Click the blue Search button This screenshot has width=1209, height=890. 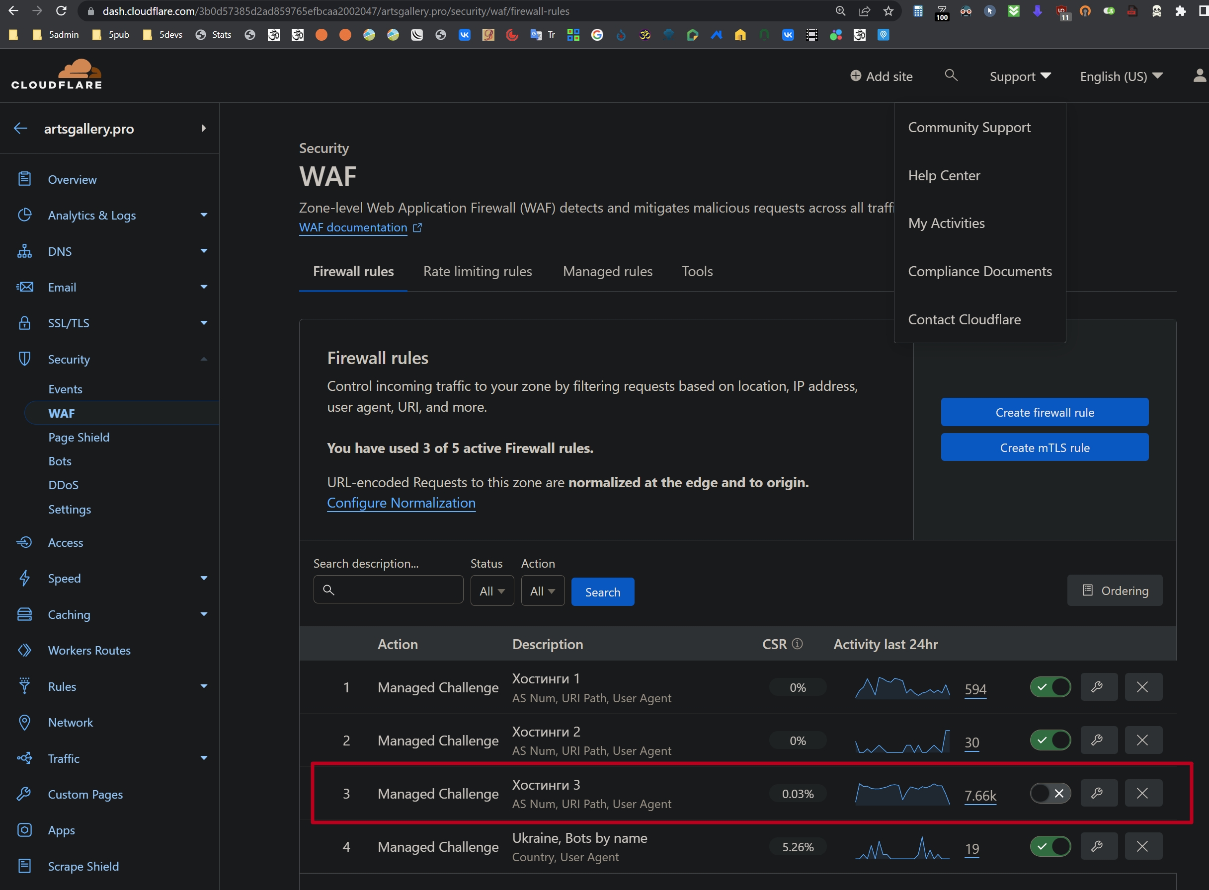pos(603,592)
